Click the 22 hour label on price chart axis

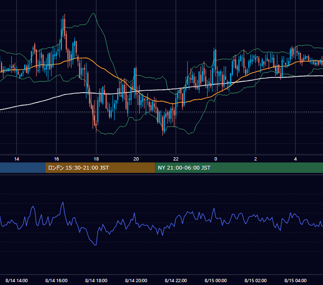(x=176, y=159)
